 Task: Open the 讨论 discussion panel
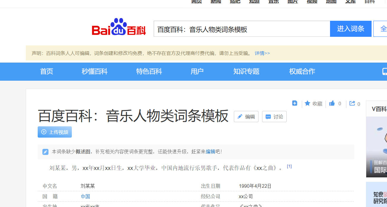[x=274, y=117]
